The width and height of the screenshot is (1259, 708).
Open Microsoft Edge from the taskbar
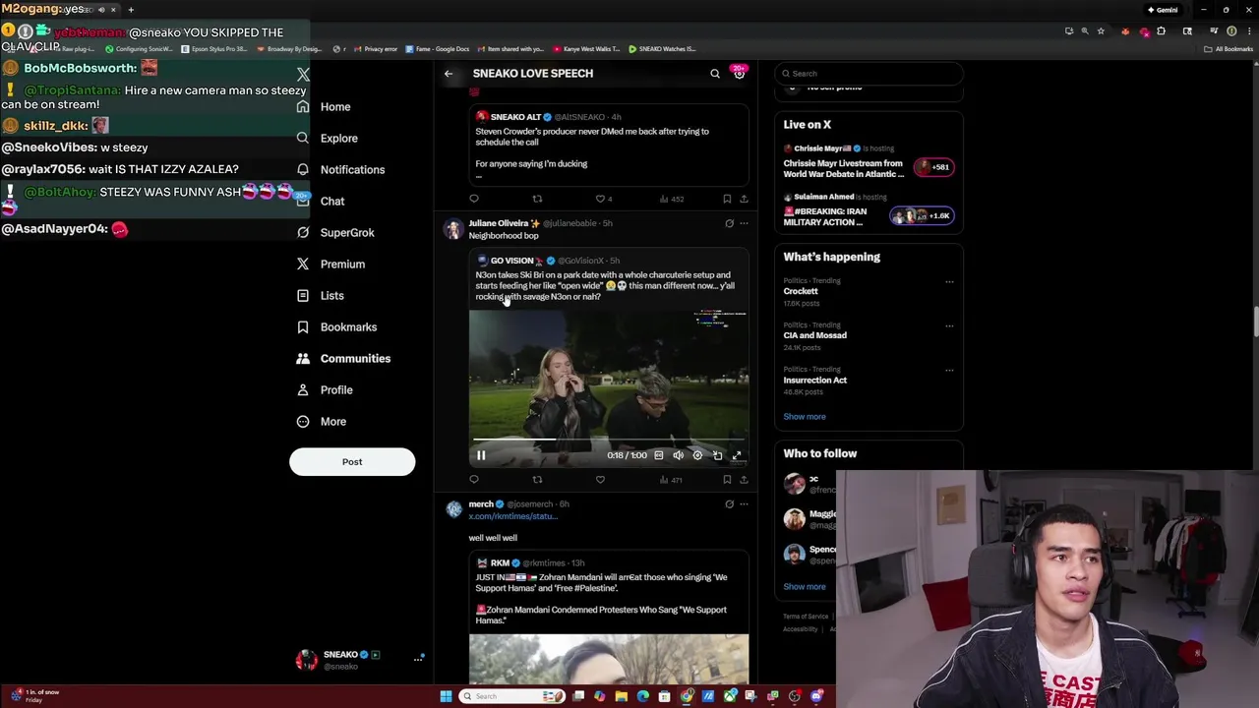coord(643,696)
